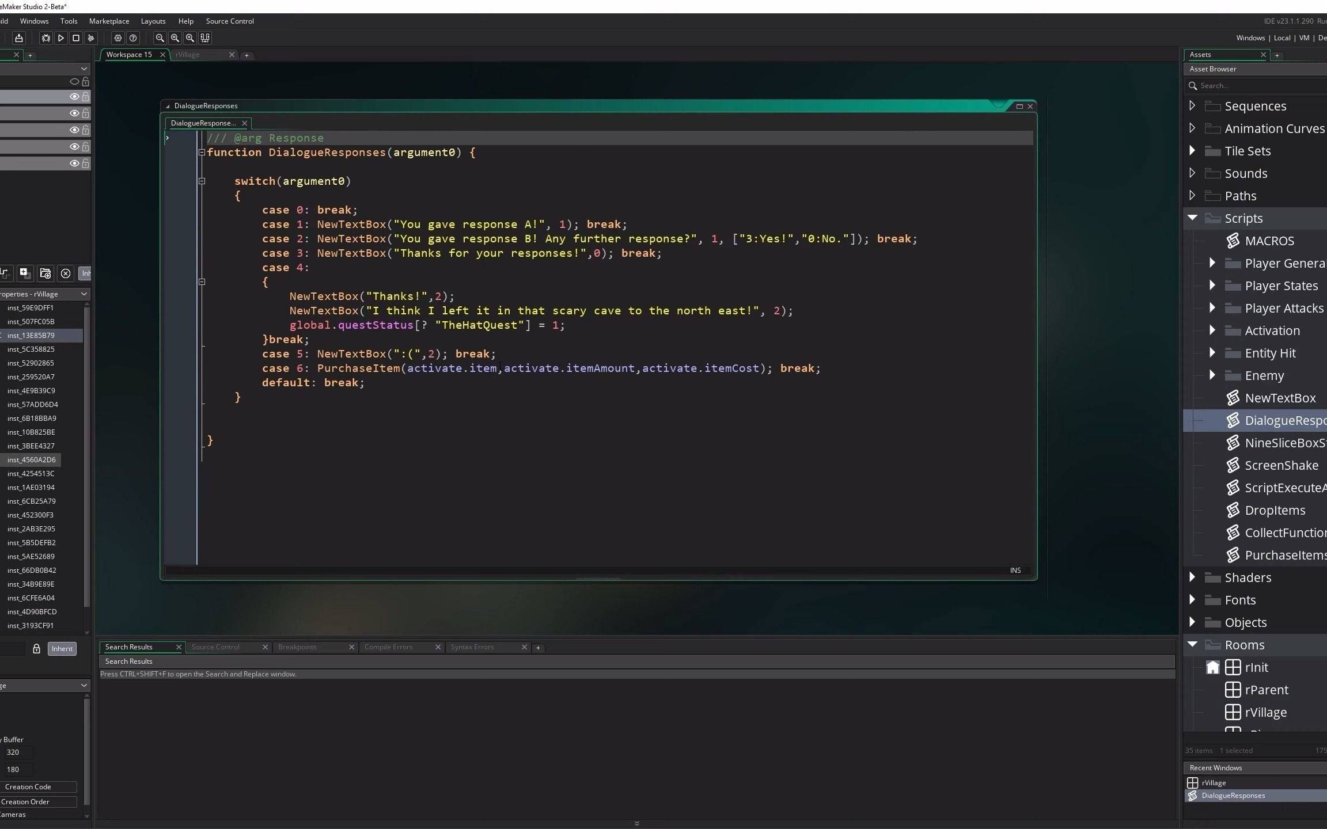
Task: Collapse the Scripts folder
Action: 1192,218
